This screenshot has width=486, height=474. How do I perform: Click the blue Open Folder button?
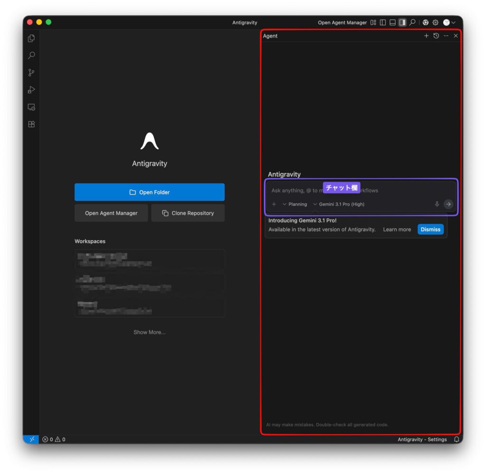click(150, 192)
